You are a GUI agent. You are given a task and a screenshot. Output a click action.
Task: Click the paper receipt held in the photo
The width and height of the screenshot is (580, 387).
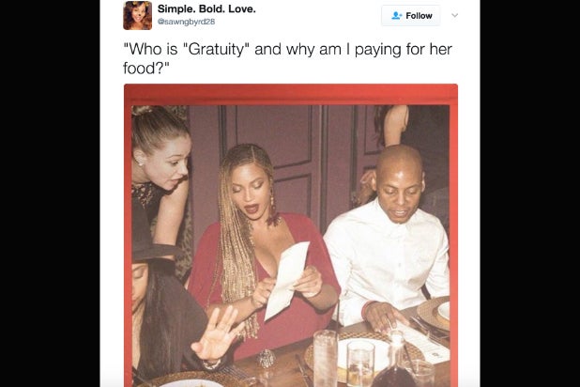pos(286,280)
